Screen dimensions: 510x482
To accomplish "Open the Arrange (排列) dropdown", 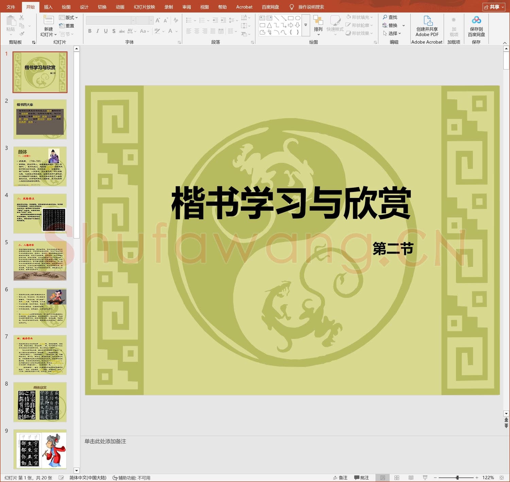I will pos(318,25).
